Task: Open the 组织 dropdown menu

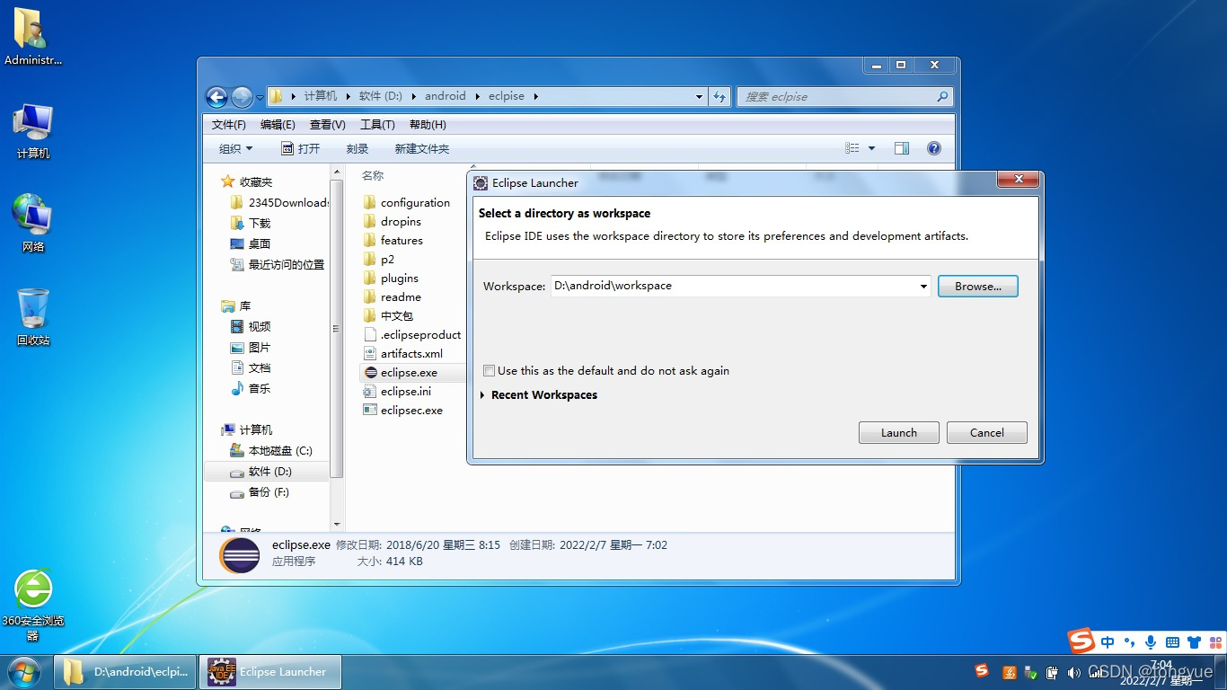Action: pyautogui.click(x=236, y=148)
